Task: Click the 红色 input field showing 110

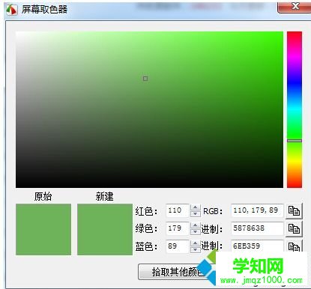Action: pos(178,210)
